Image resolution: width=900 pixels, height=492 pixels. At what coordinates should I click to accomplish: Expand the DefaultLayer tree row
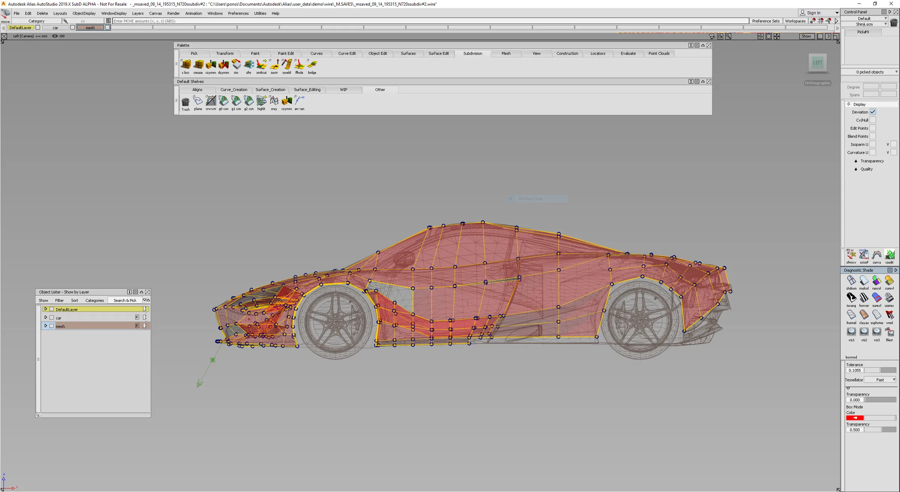pyautogui.click(x=46, y=309)
